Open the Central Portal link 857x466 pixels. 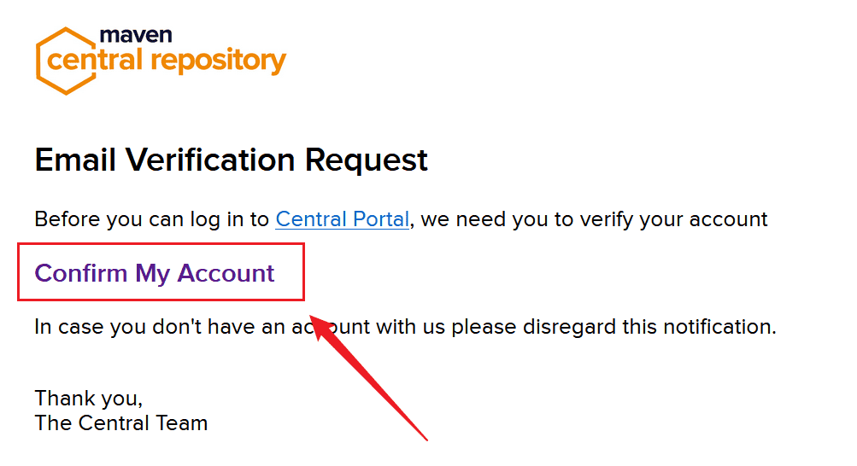click(x=342, y=219)
